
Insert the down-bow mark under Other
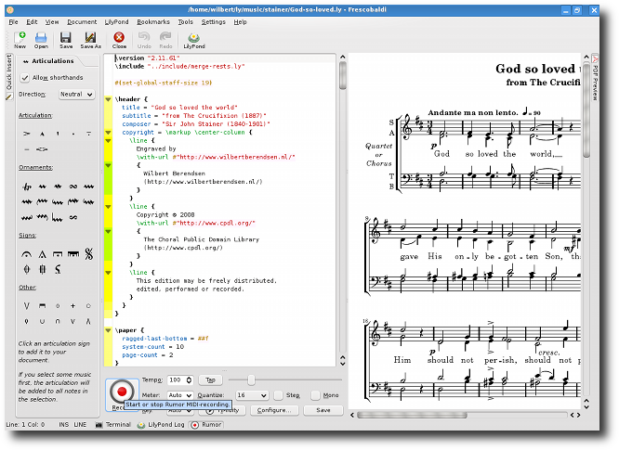42,306
